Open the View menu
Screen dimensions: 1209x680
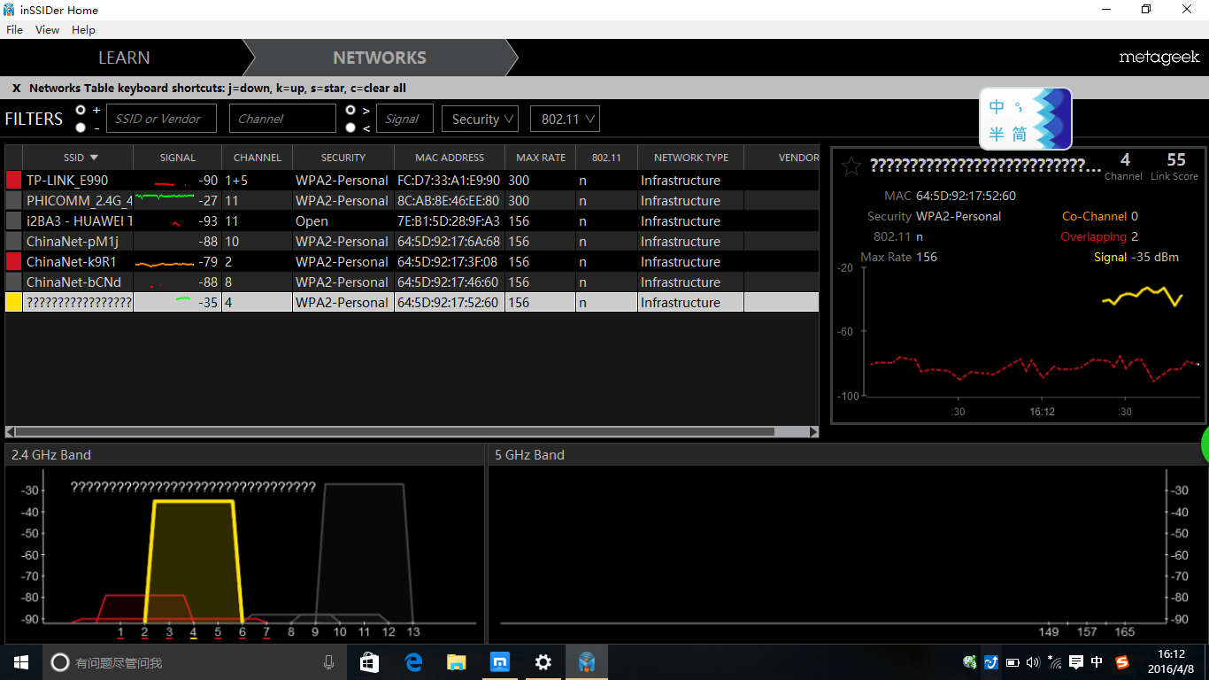click(47, 29)
